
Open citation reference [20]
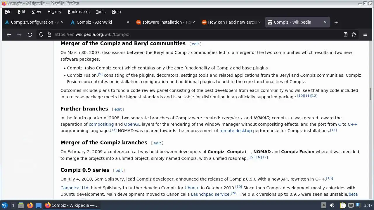tap(234, 193)
